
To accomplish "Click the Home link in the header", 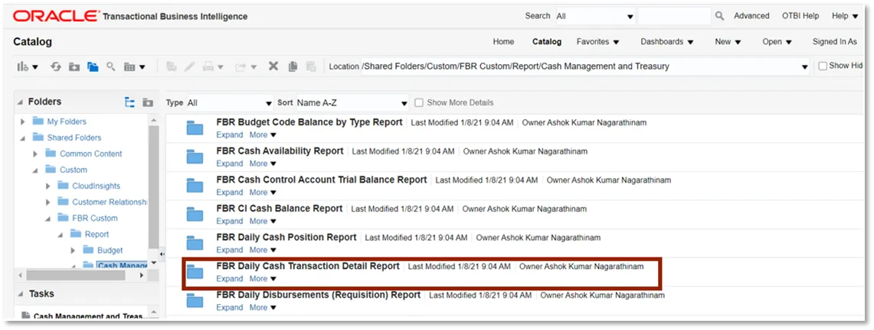I will (x=503, y=42).
